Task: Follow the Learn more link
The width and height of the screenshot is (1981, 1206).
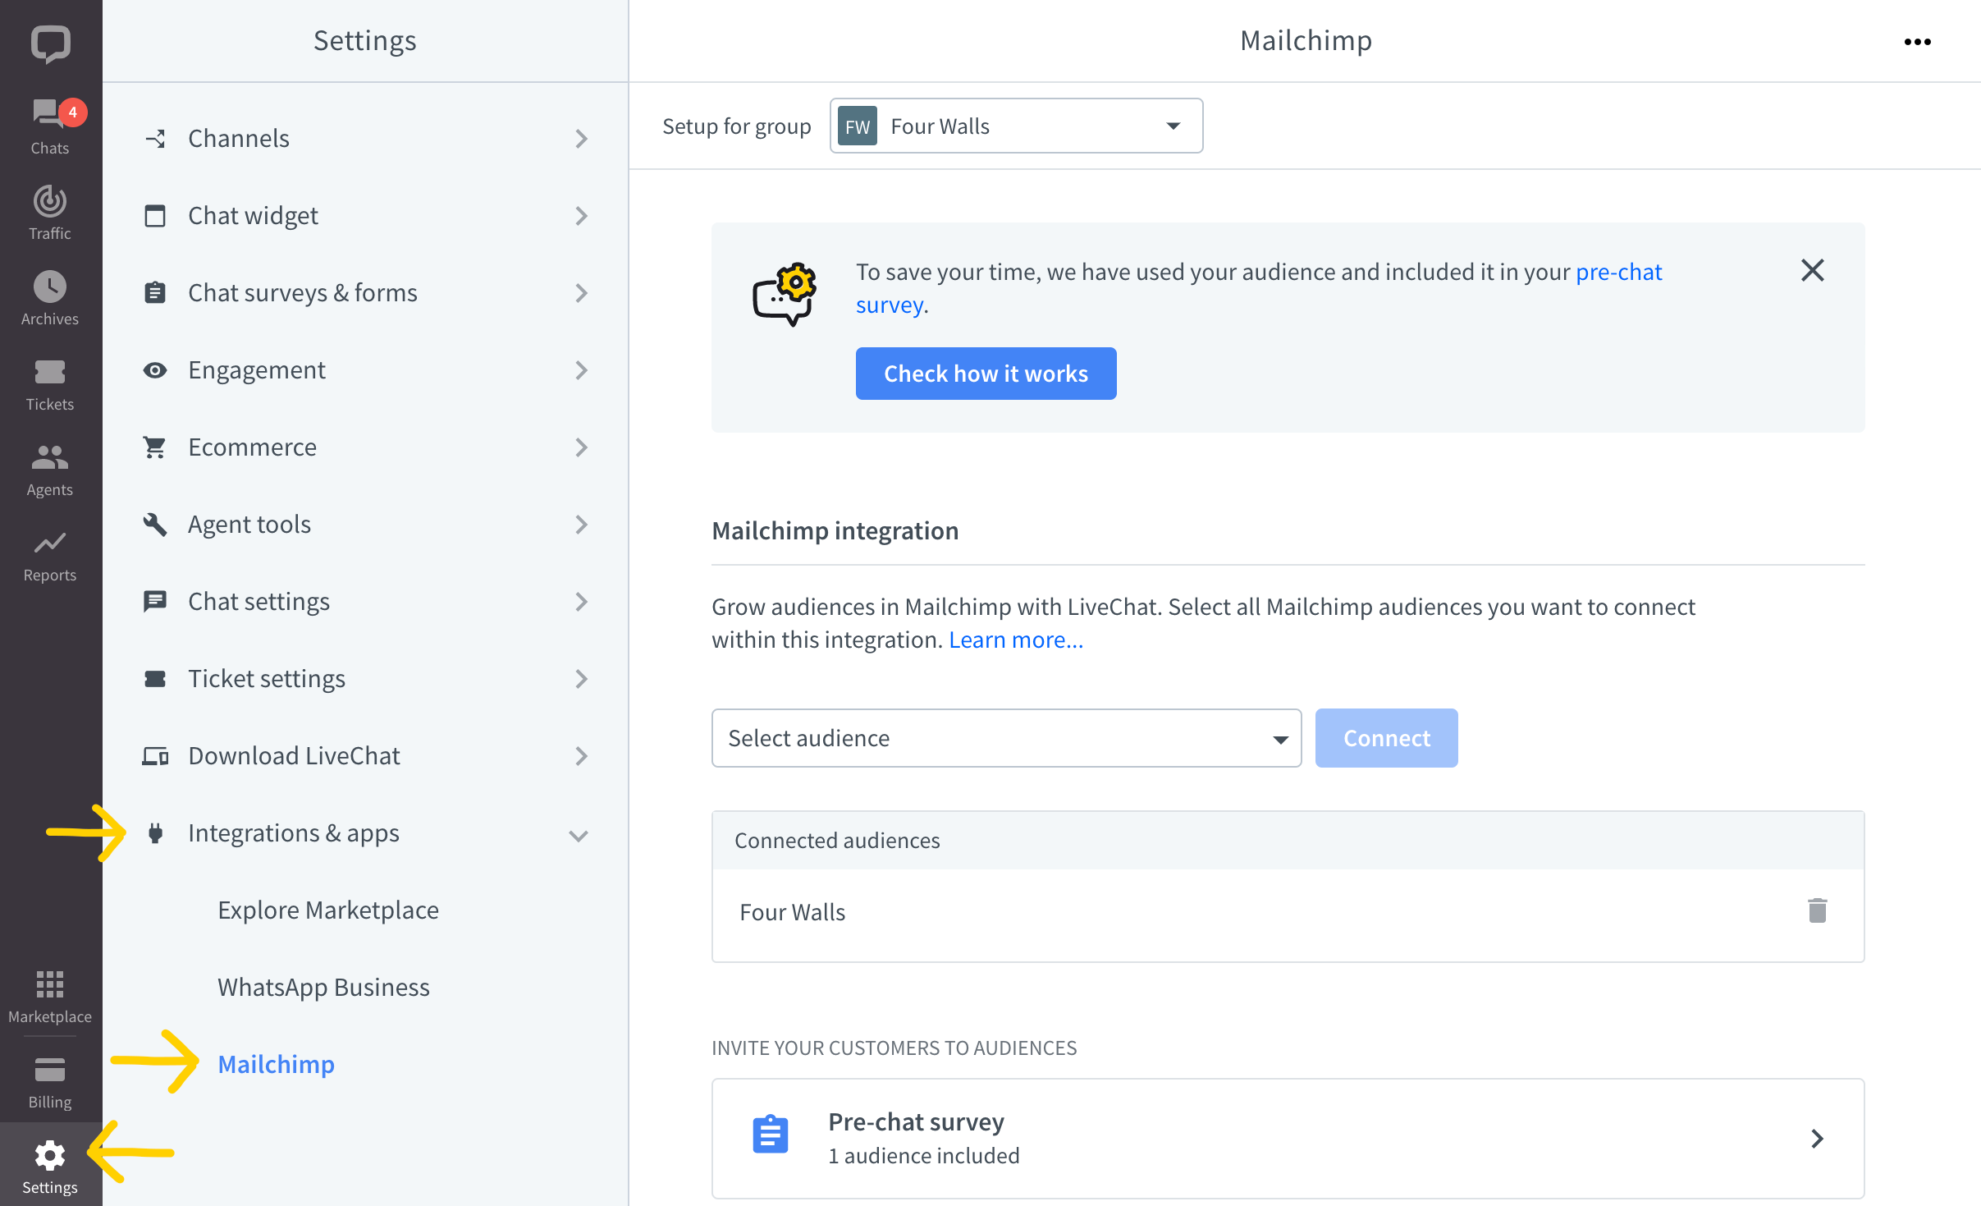Action: [x=1016, y=640]
